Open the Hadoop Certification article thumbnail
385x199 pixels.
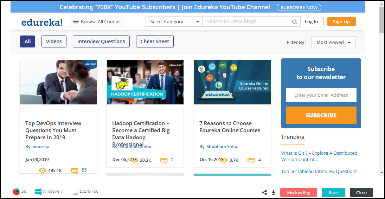coord(145,82)
